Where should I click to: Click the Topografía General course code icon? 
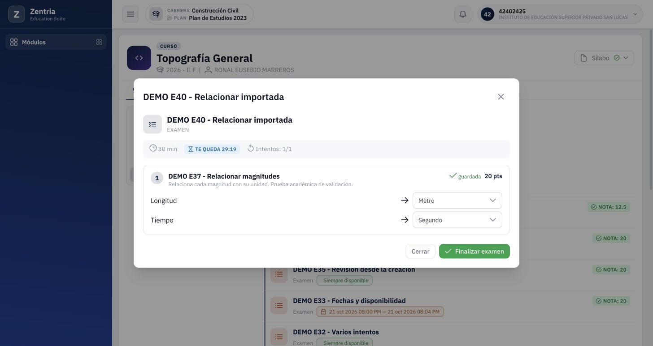coord(139,58)
